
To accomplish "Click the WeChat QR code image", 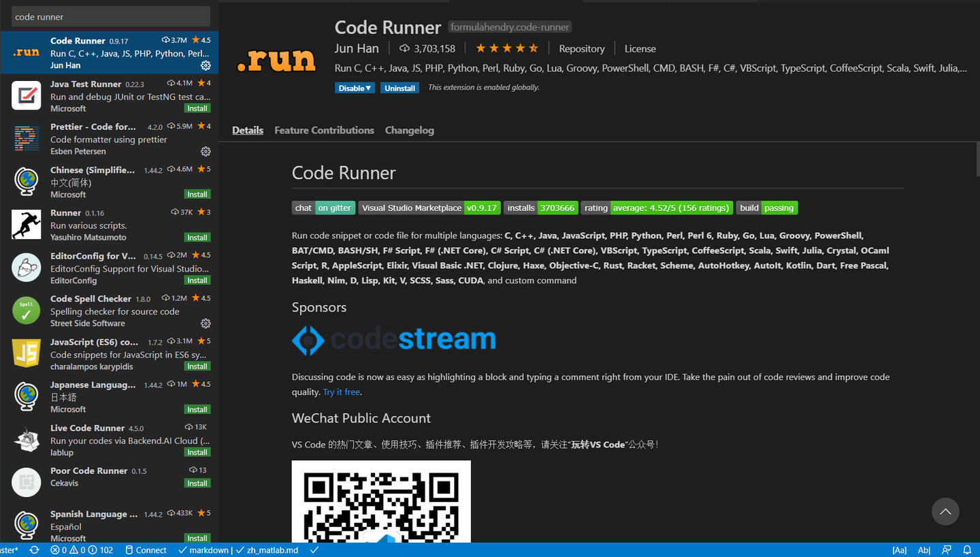I will (x=381, y=502).
